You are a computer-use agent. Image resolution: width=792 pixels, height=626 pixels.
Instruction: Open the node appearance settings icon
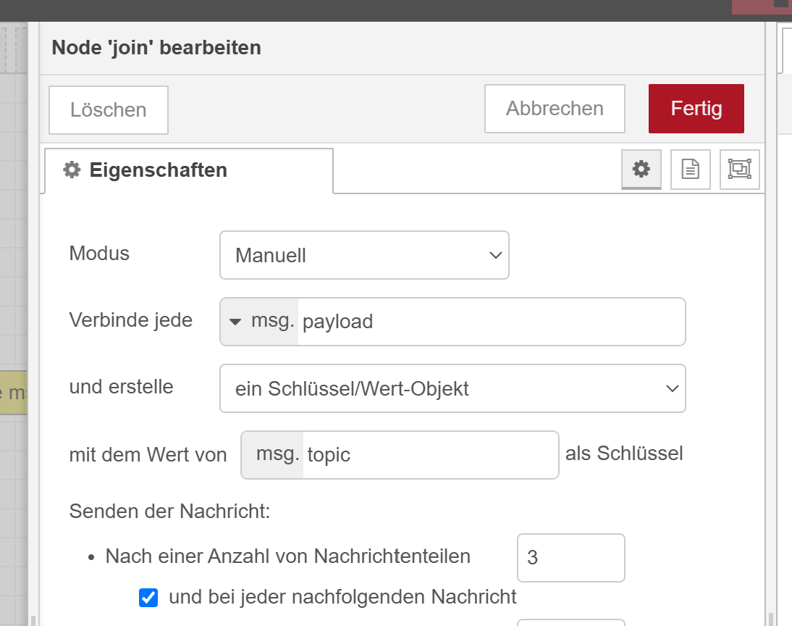[739, 170]
